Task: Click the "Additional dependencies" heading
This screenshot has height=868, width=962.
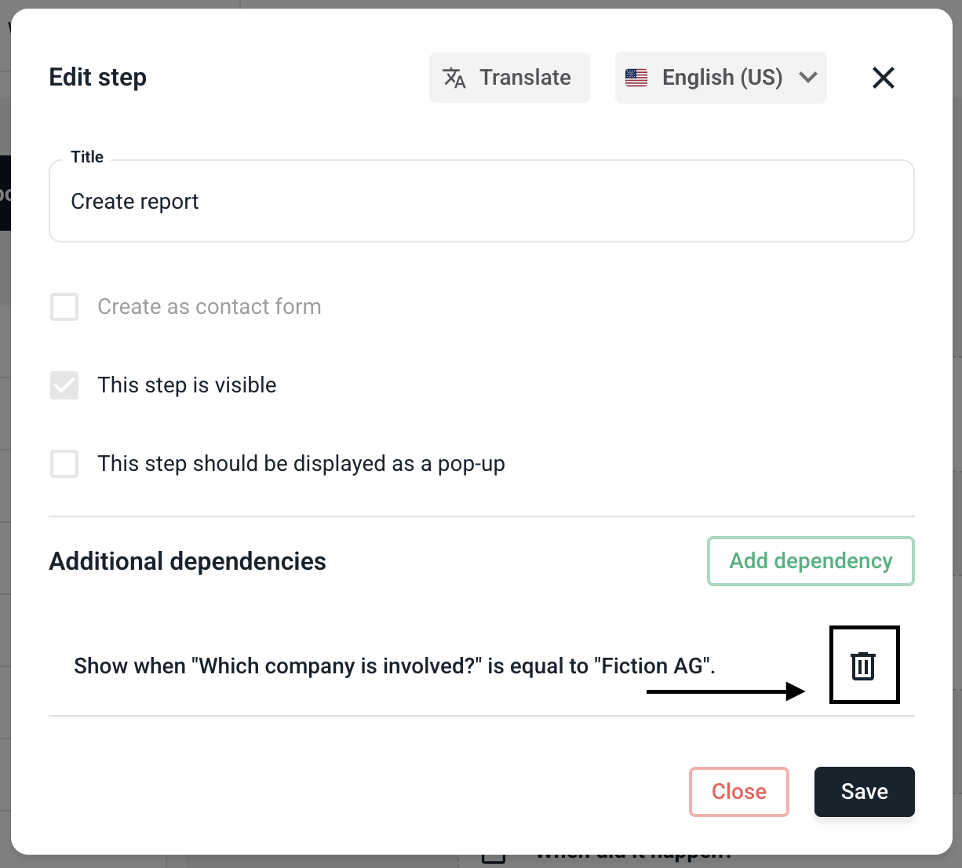Action: (x=188, y=562)
